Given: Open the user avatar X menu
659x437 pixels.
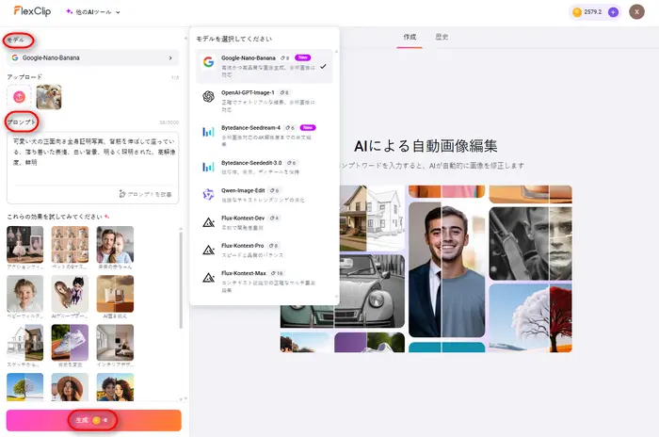Looking at the screenshot, I should coord(636,12).
